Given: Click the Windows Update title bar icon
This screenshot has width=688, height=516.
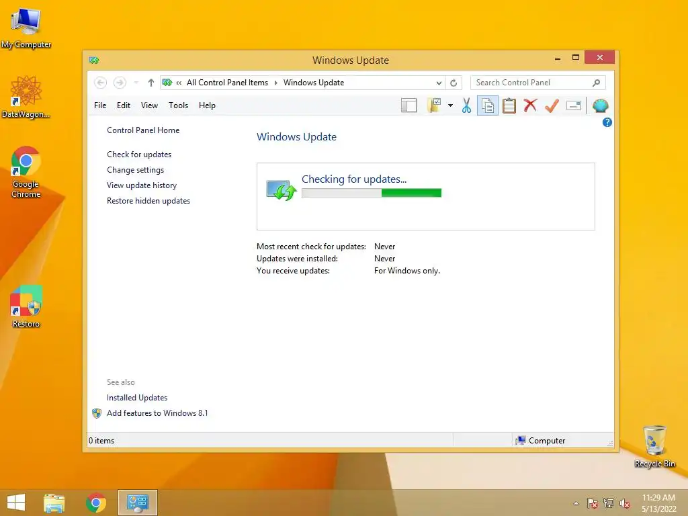Looking at the screenshot, I should (94, 60).
